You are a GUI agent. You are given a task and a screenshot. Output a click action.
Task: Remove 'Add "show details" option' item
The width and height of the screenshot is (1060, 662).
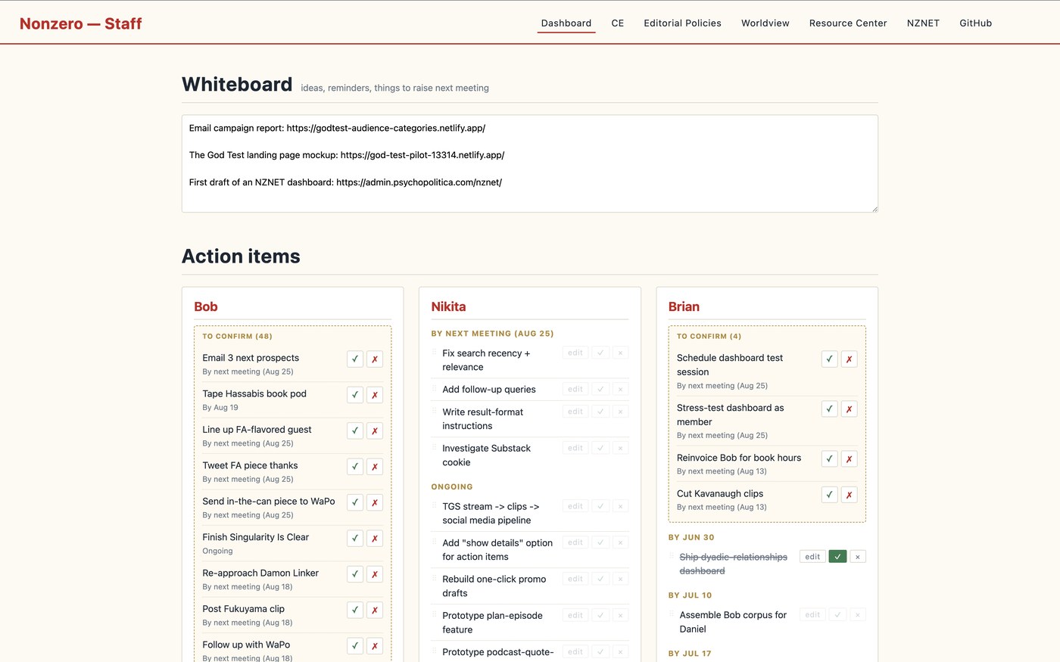(620, 542)
